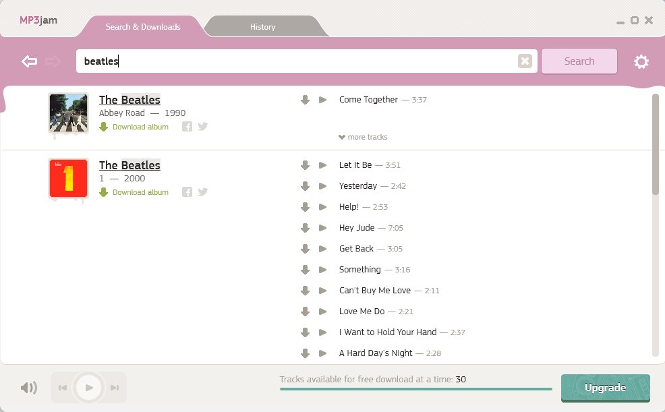Screen dimensions: 665x412
Task: Download the track Help!
Action: pyautogui.click(x=305, y=207)
